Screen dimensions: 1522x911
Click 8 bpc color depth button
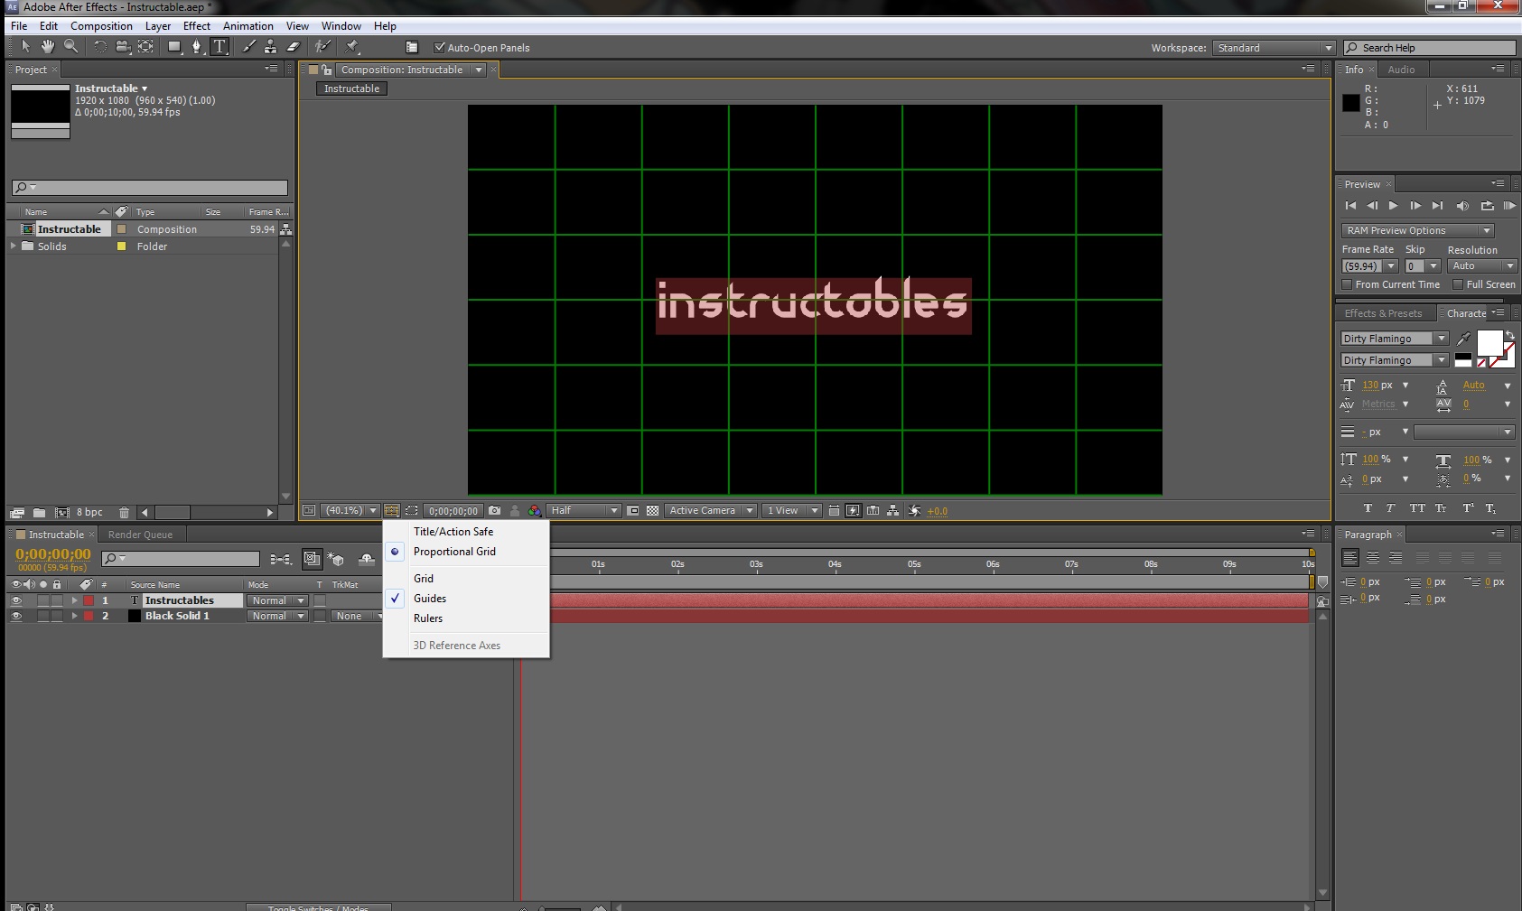89,513
